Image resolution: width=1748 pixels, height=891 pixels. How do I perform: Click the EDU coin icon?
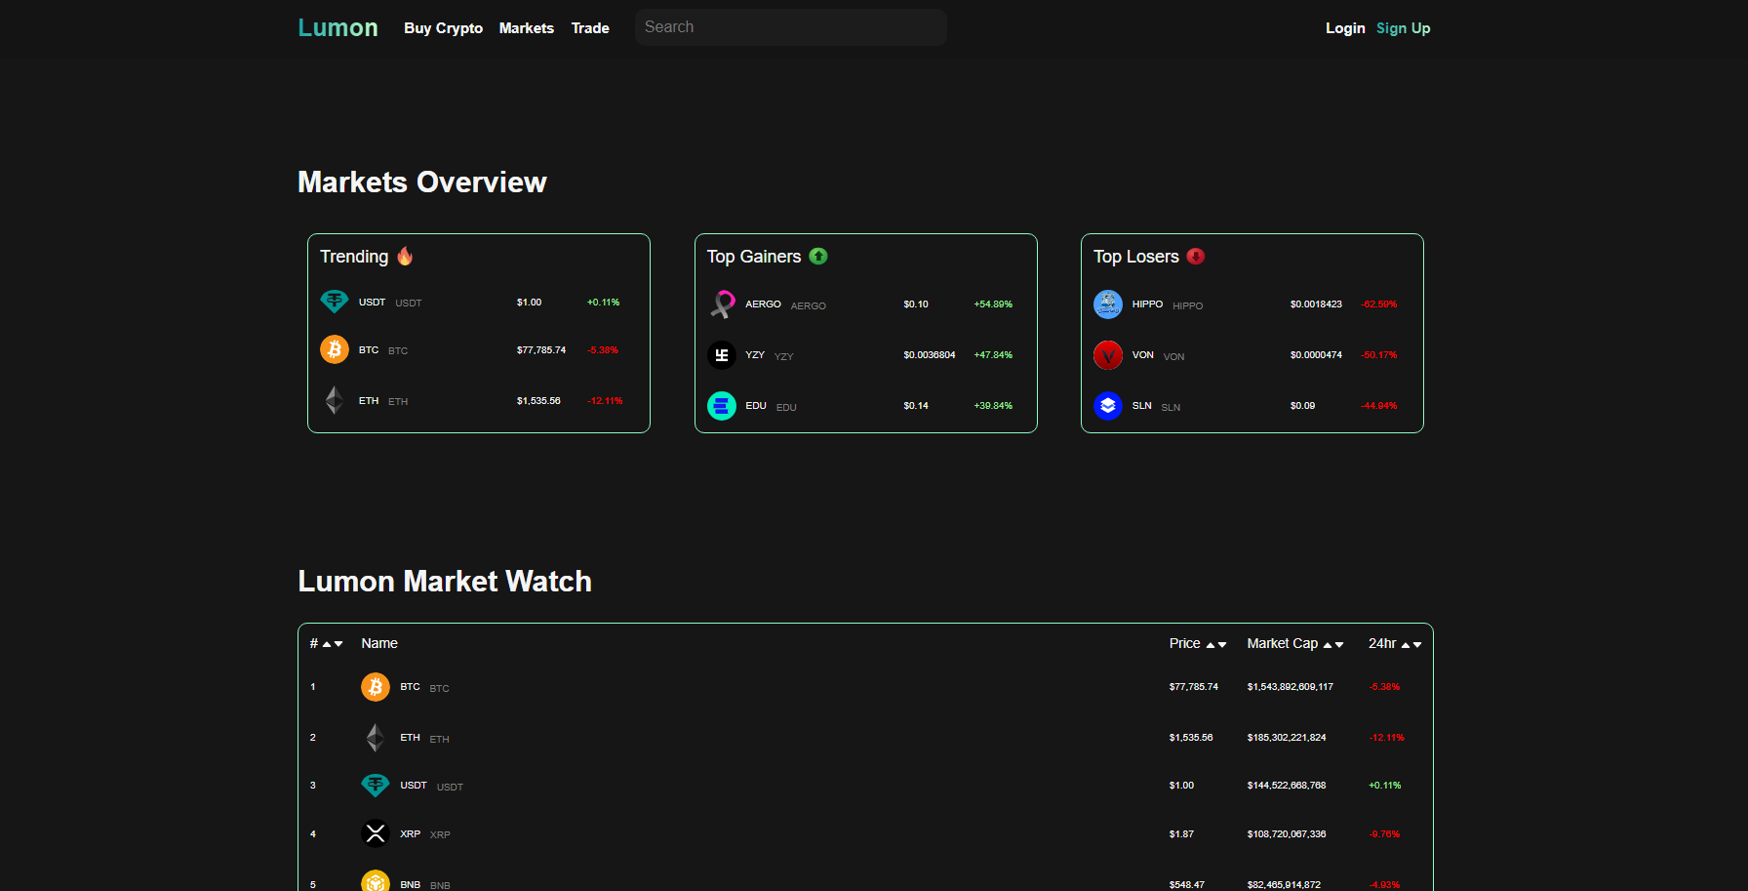coord(722,406)
